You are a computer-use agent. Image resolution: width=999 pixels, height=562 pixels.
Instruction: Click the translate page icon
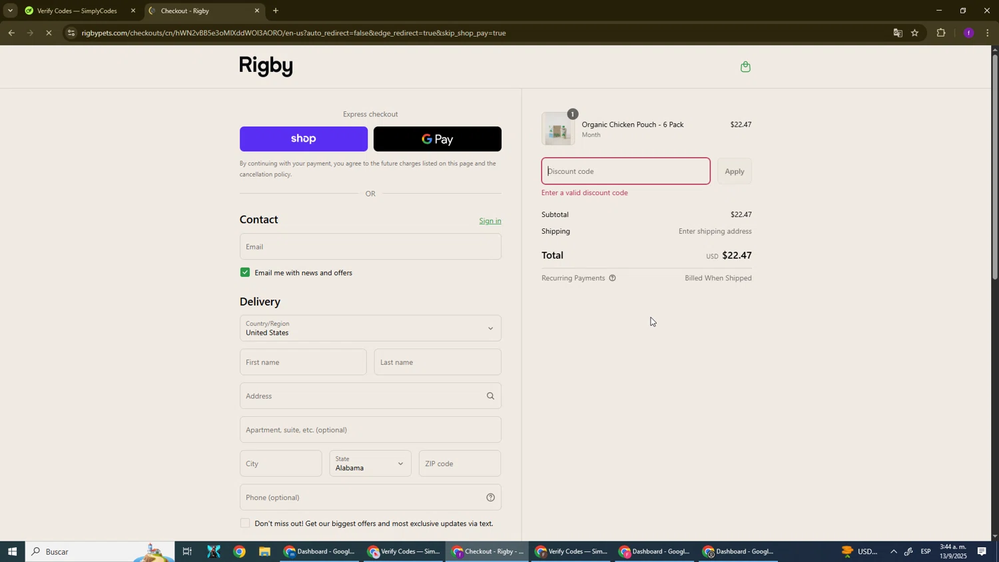point(898,33)
